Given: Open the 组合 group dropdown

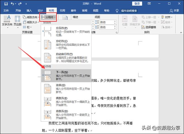Looking at the screenshot, I should [167, 22].
